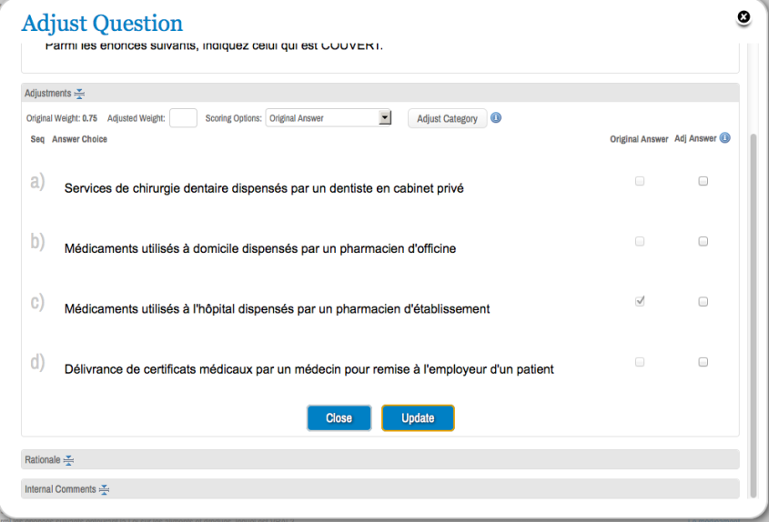This screenshot has width=769, height=522.
Task: Click the Update button
Action: point(418,418)
